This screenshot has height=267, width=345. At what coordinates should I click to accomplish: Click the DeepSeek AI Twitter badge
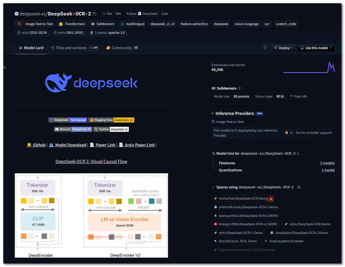(x=110, y=129)
